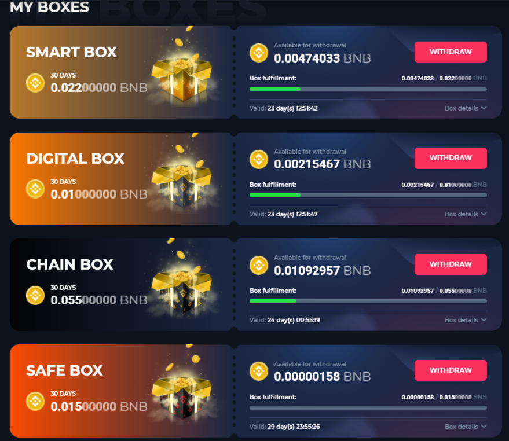
Task: Click the BNB coin icon in Digital Box withdrawal
Action: (x=259, y=159)
